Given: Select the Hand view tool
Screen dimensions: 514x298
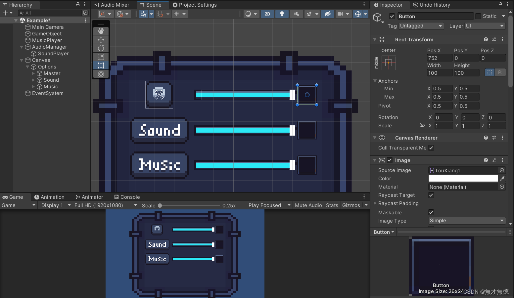Looking at the screenshot, I should [101, 31].
